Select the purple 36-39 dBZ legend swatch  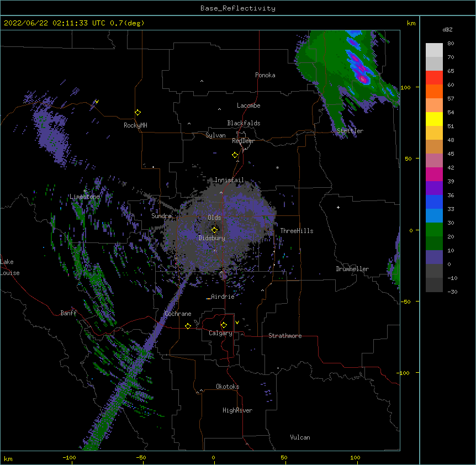[x=434, y=188]
